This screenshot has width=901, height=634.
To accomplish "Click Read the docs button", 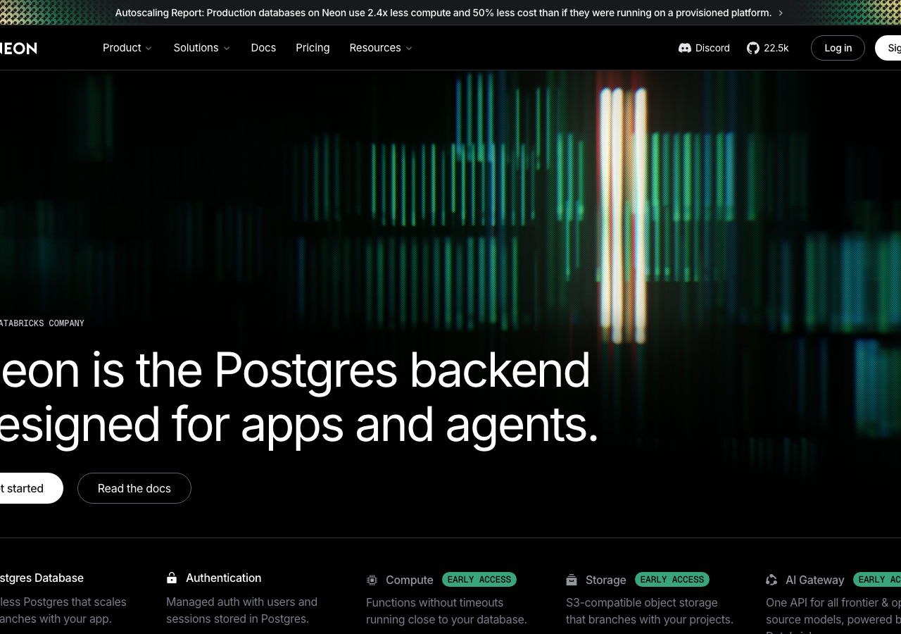I will click(x=134, y=488).
